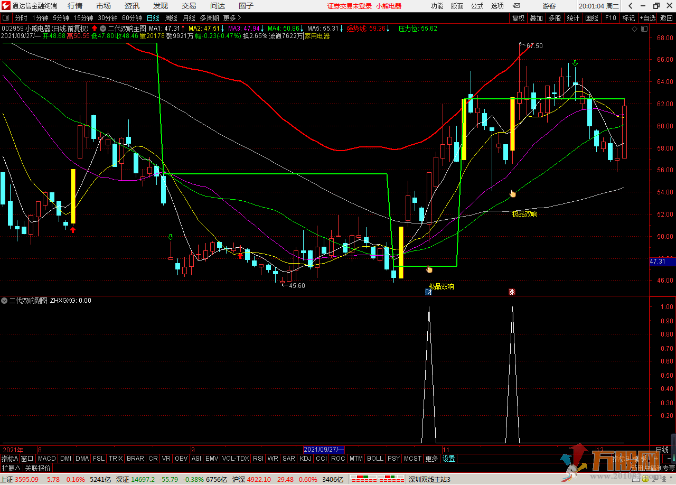Image resolution: width=676 pixels, height=485 pixels.
Task: Click the red up arrow below August yellow bar
Action: click(x=73, y=229)
